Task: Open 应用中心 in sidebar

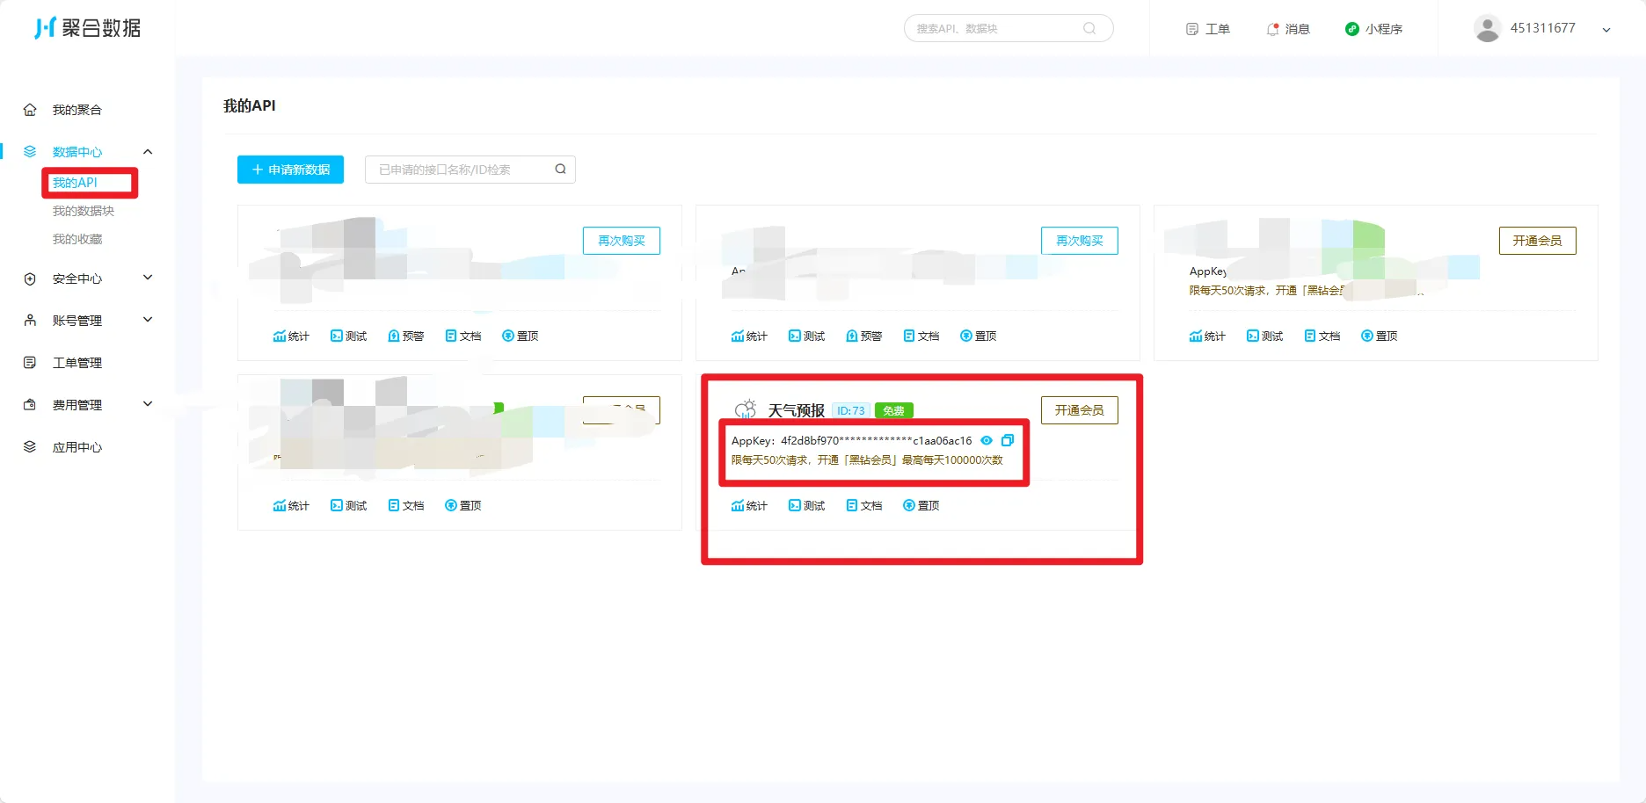Action: (x=77, y=447)
